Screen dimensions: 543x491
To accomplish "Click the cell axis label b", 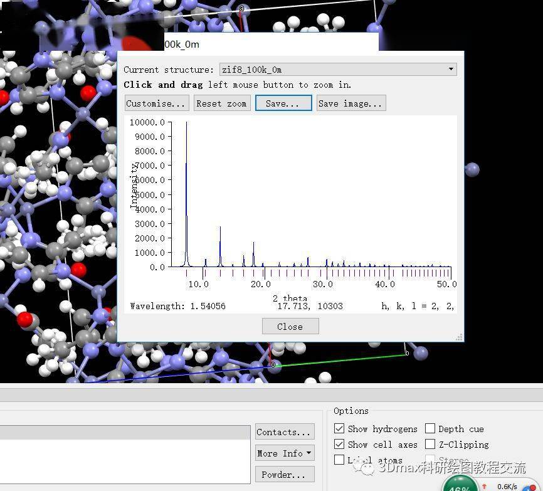I will pos(407,353).
